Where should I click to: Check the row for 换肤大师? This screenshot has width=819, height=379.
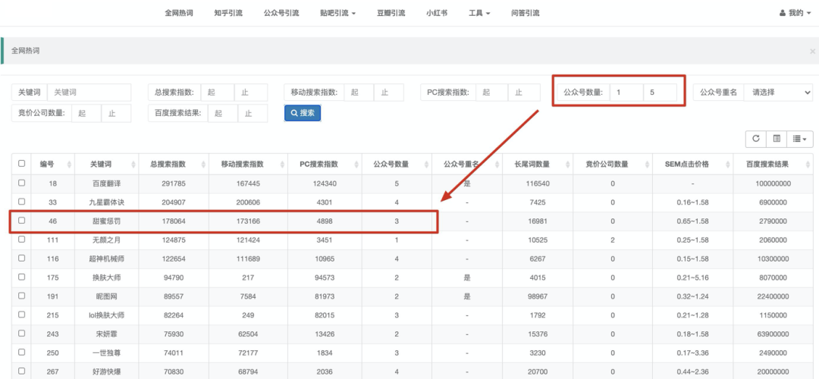point(21,277)
